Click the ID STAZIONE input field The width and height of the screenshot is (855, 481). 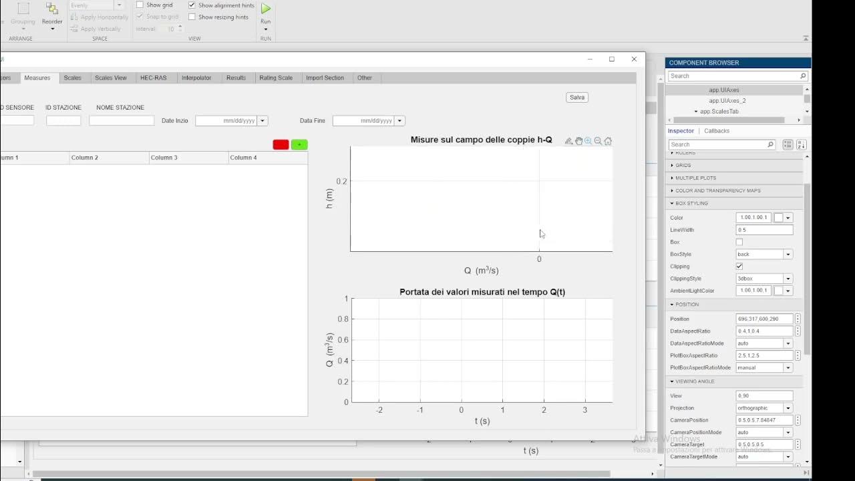pyautogui.click(x=63, y=121)
